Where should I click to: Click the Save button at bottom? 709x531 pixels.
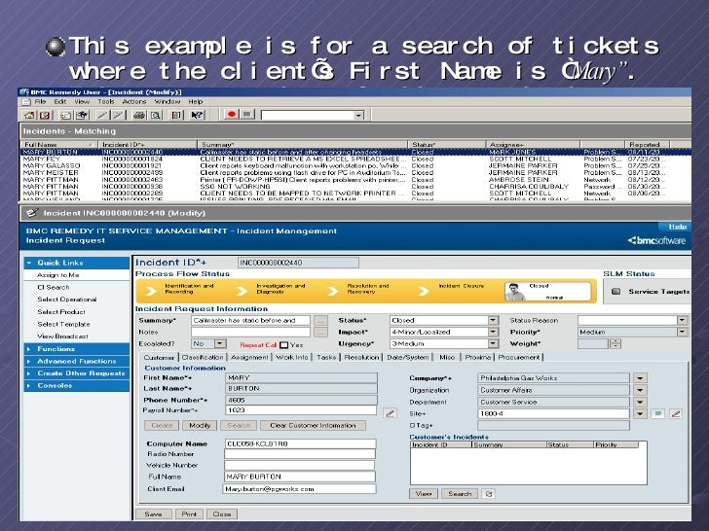(x=153, y=513)
